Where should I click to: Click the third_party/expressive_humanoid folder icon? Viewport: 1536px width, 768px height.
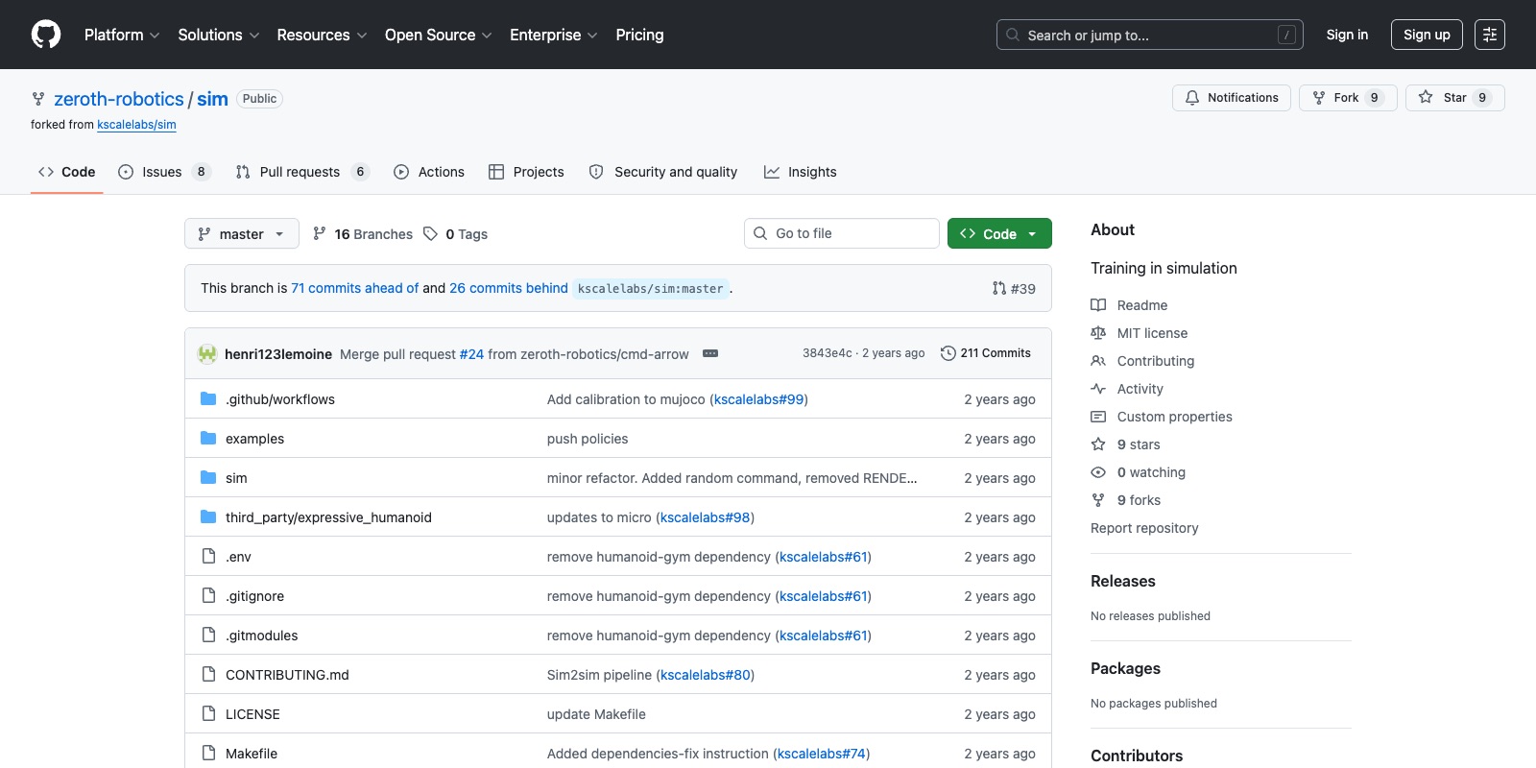point(208,517)
